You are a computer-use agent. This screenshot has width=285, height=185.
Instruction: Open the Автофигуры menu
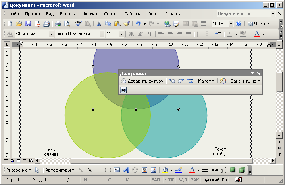click(x=60, y=170)
